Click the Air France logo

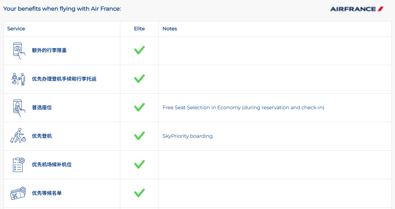point(357,9)
